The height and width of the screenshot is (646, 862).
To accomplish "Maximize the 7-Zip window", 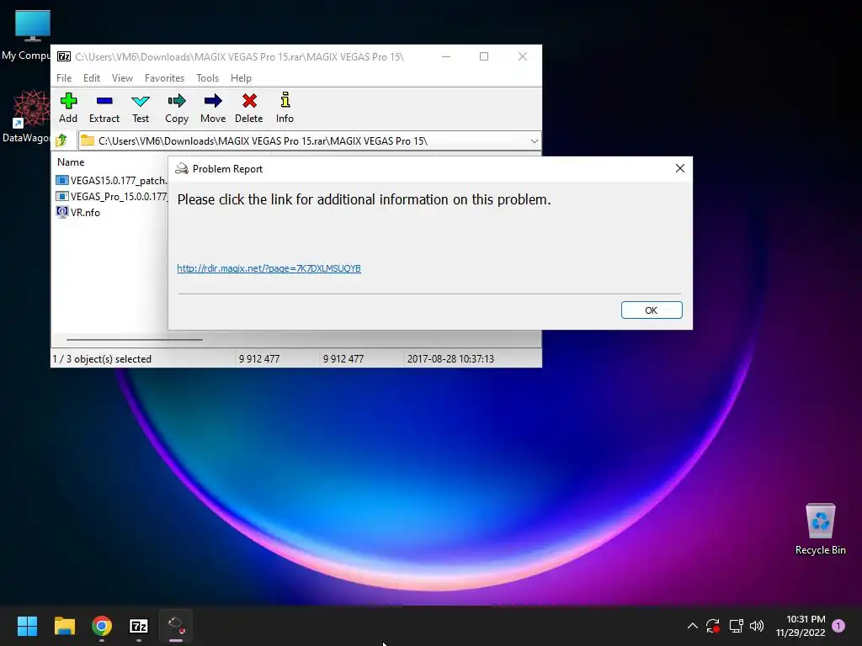I will [x=484, y=56].
